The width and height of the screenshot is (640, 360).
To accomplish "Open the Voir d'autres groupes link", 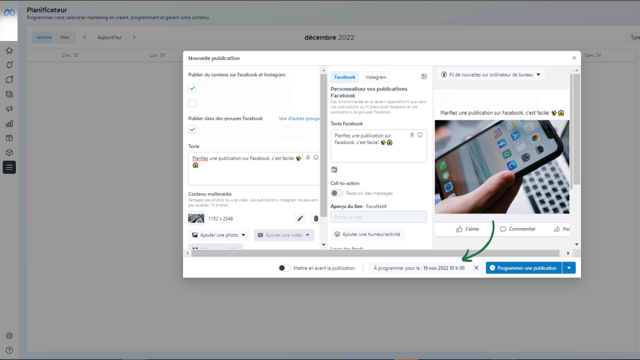I will coord(299,118).
